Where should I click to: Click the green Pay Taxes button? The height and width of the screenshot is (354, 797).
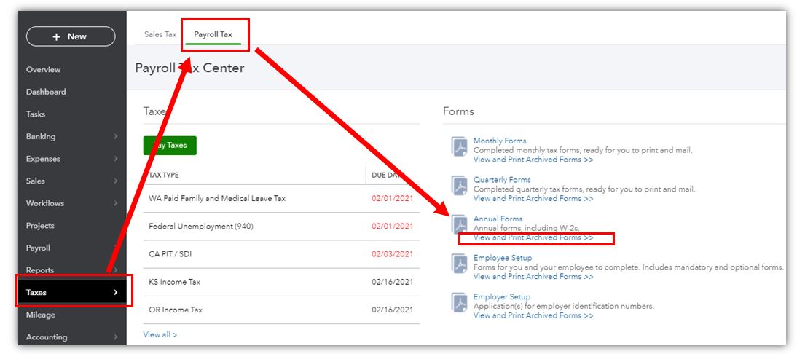[x=170, y=145]
